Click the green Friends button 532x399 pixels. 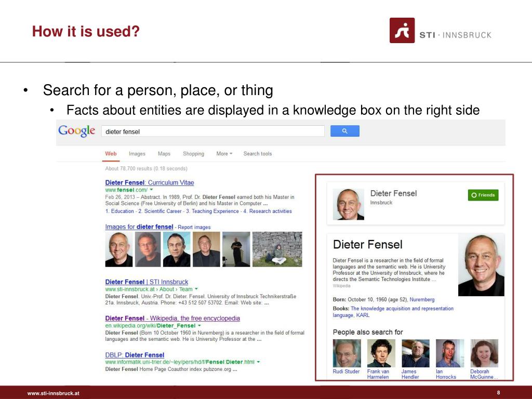coord(483,195)
